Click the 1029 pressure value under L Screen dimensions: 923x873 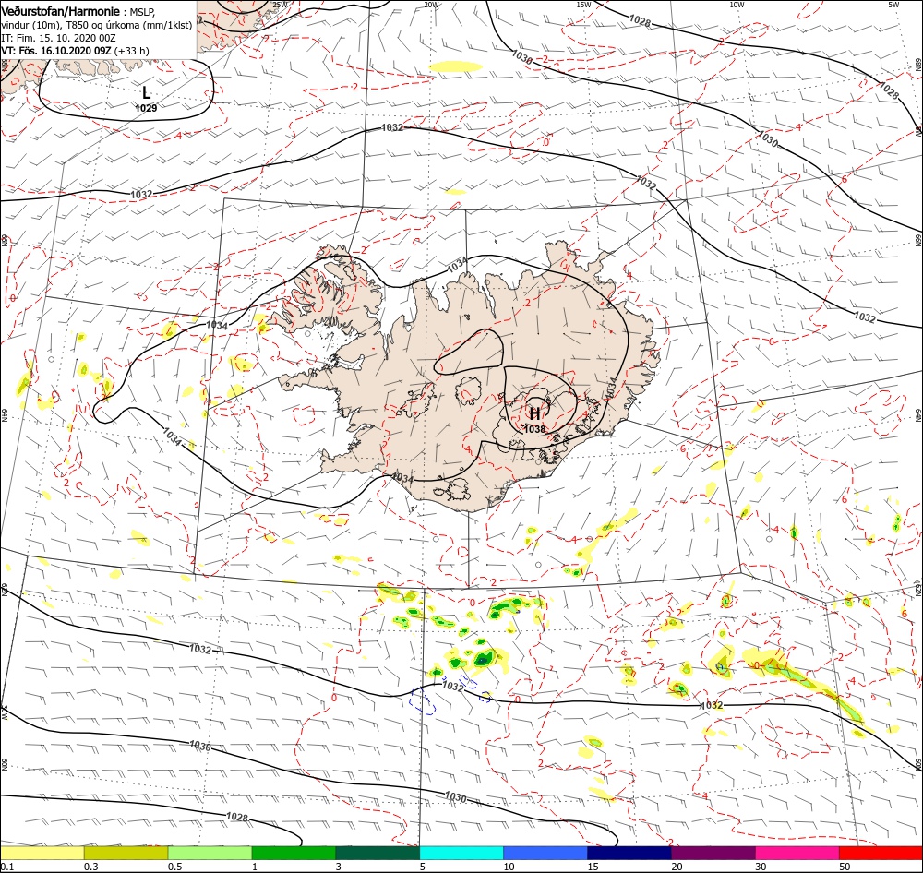pos(146,108)
